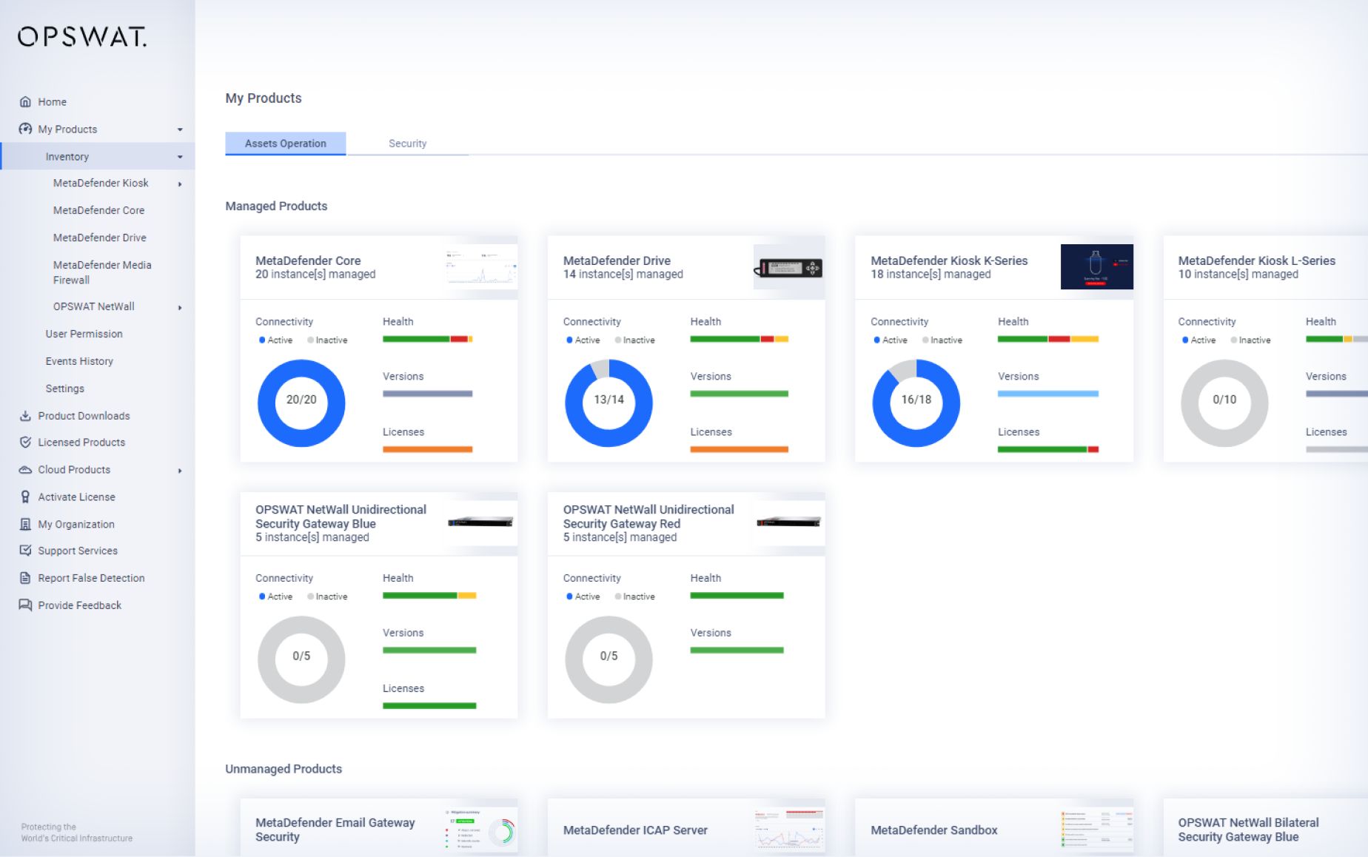This screenshot has height=857, width=1368.
Task: Click the Product Downloads download icon
Action: pyautogui.click(x=25, y=416)
